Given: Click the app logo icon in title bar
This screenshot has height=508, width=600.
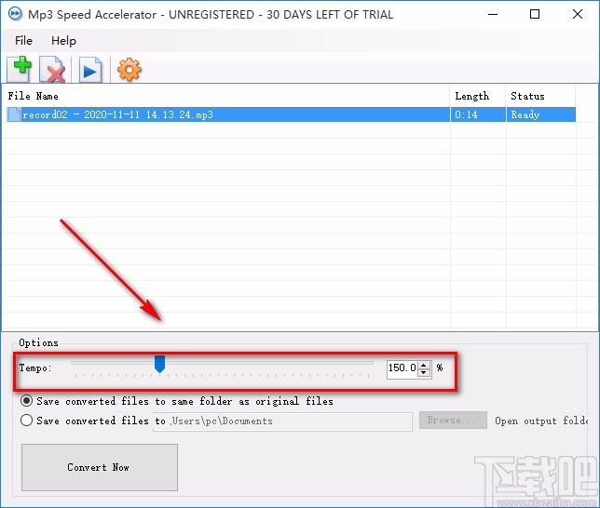Looking at the screenshot, I should [x=15, y=14].
